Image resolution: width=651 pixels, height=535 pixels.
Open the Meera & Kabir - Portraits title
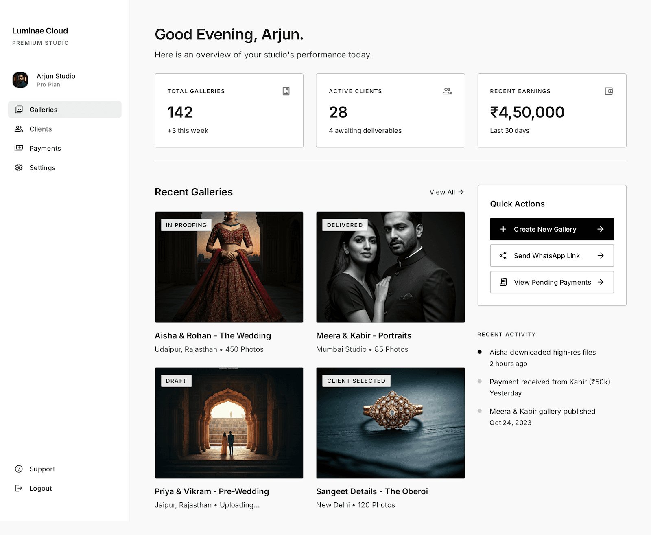click(364, 335)
